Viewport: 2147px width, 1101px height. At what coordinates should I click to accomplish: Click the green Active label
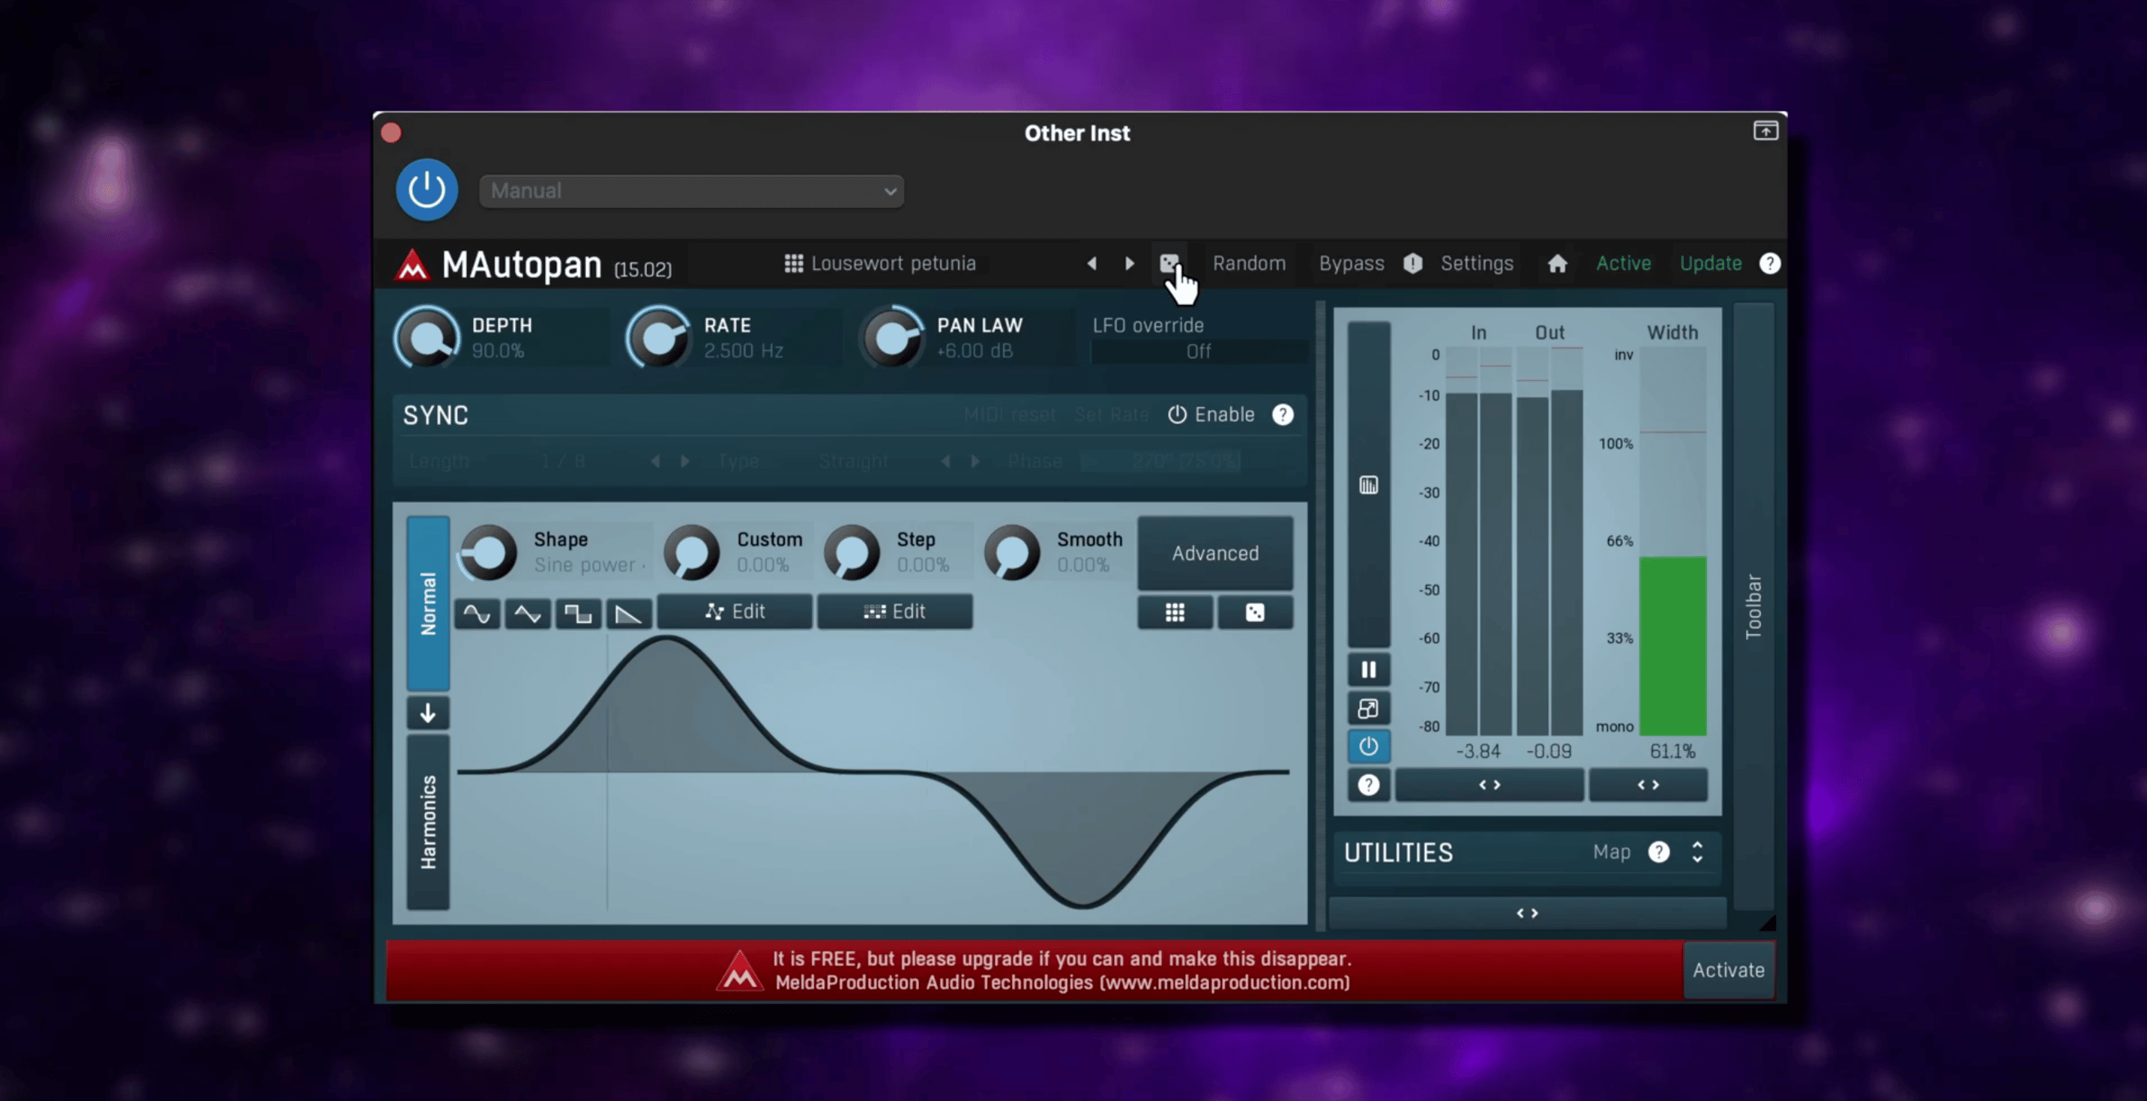(1623, 263)
